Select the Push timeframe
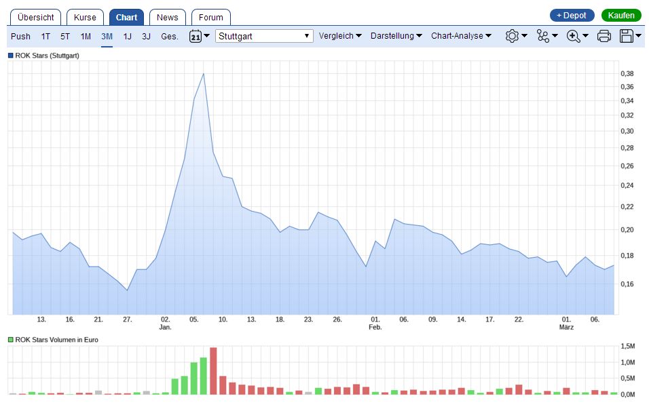The width and height of the screenshot is (649, 403). pos(20,37)
